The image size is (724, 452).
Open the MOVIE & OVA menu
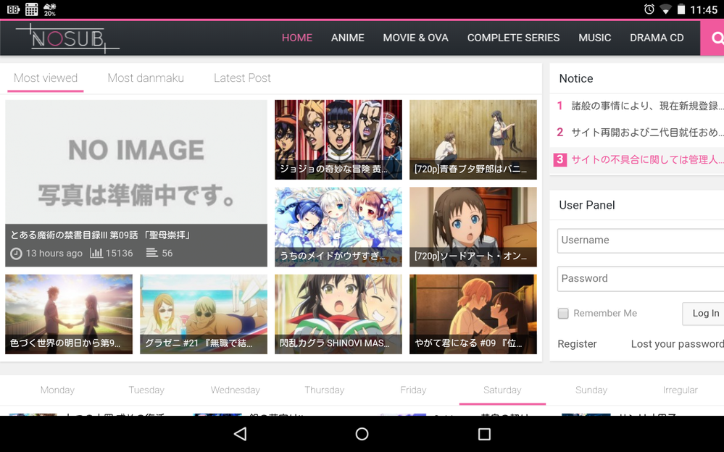click(415, 38)
